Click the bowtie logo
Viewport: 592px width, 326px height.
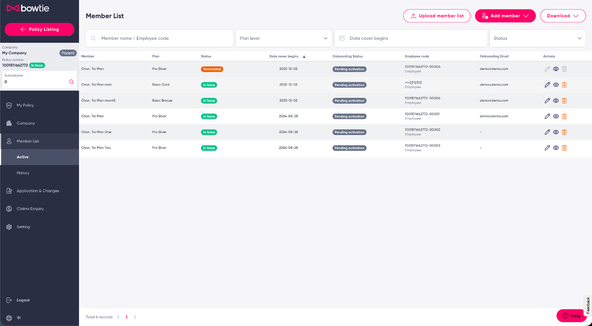pyautogui.click(x=28, y=8)
